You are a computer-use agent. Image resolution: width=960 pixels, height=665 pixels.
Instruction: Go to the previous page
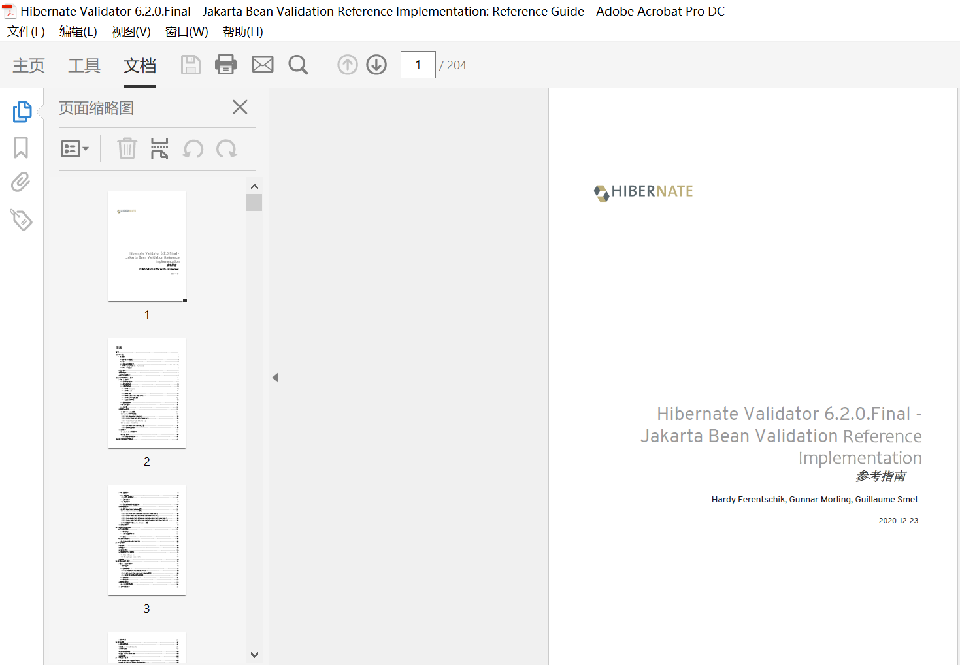pyautogui.click(x=347, y=65)
